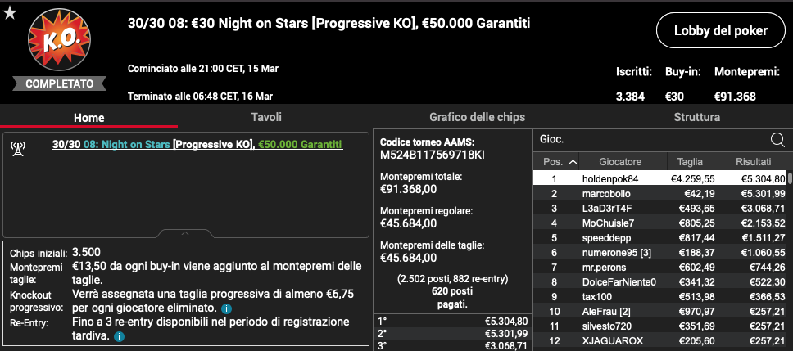The height and width of the screenshot is (351, 793).
Task: Click the player list scrollbar thumb
Action: click(790, 178)
